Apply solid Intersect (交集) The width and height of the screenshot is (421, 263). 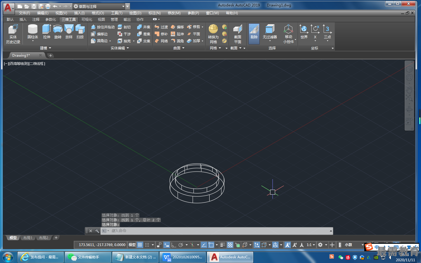click(x=144, y=41)
